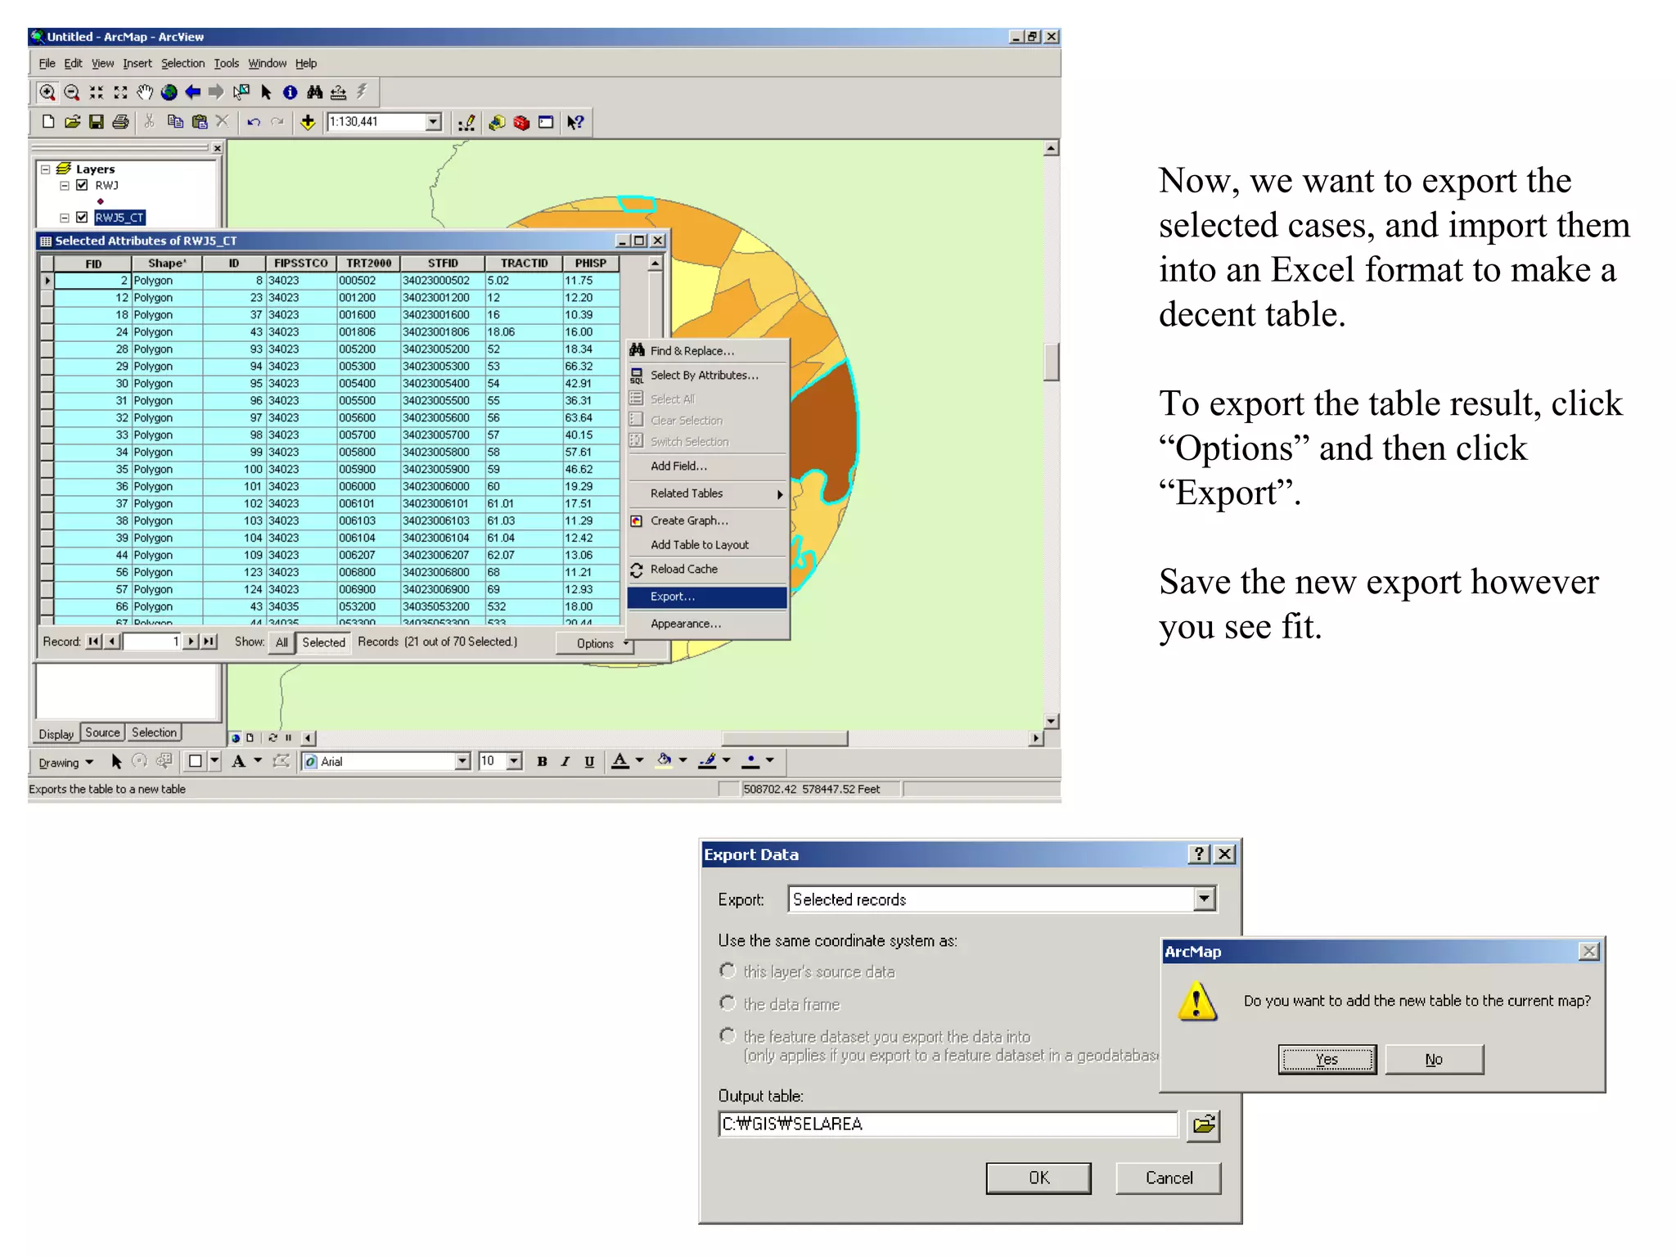Click the map vertical scrollbar thumb

point(1052,362)
